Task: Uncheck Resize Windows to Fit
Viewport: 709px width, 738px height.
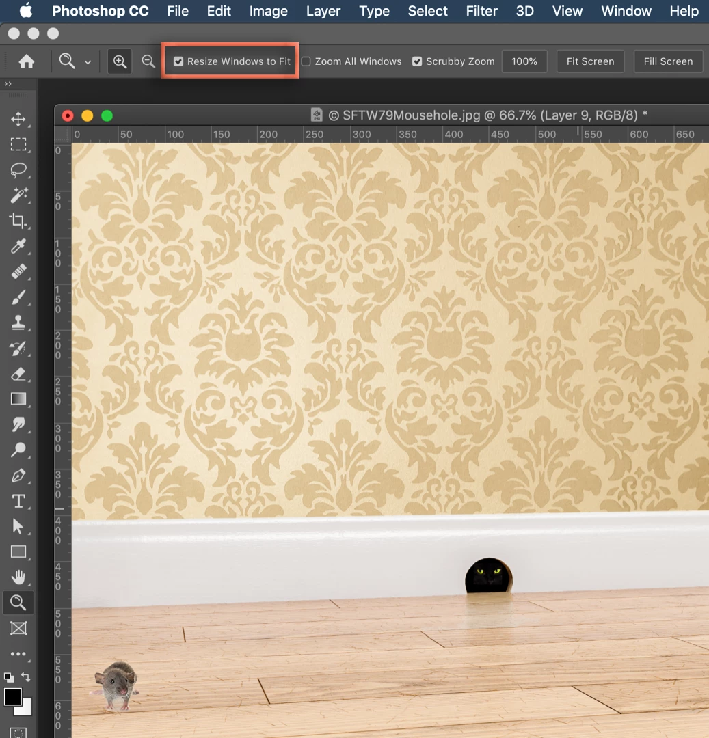Action: tap(178, 61)
